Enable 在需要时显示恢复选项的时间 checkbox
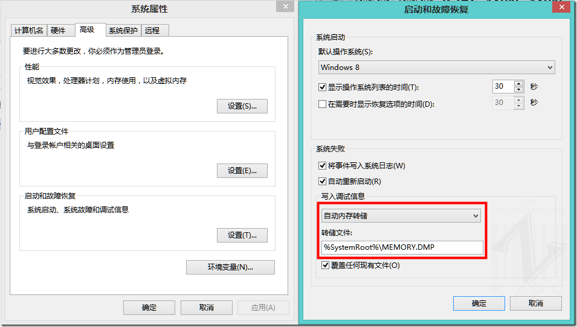This screenshot has height=327, width=577. pos(323,104)
